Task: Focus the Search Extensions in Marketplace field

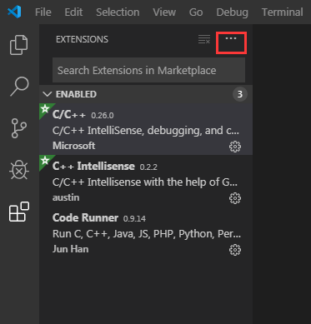Action: coord(148,70)
